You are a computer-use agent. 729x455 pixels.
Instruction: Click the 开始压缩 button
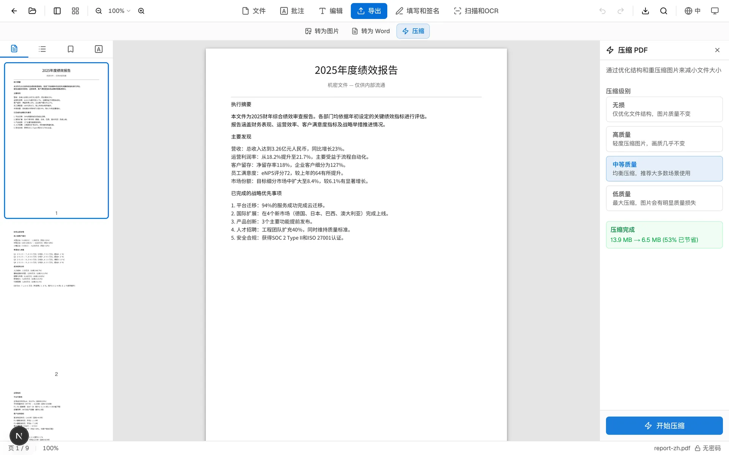664,426
